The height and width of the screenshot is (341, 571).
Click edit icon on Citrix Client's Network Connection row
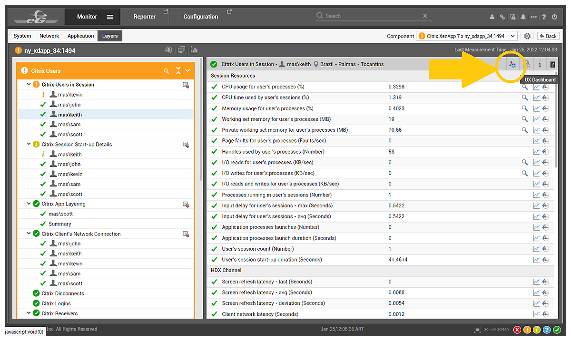[186, 234]
